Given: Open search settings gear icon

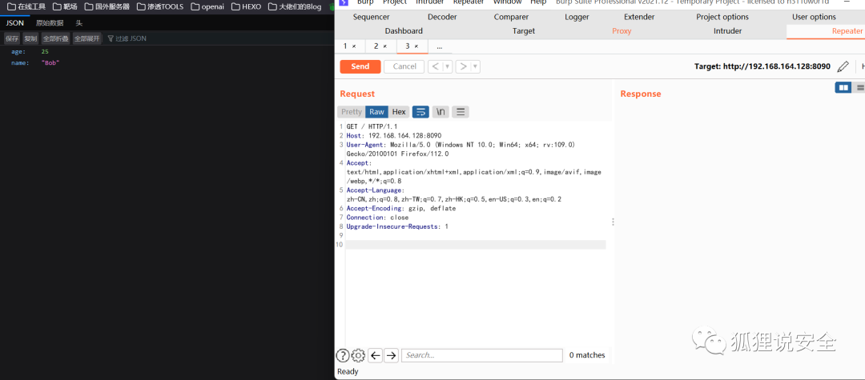Looking at the screenshot, I should coord(358,355).
